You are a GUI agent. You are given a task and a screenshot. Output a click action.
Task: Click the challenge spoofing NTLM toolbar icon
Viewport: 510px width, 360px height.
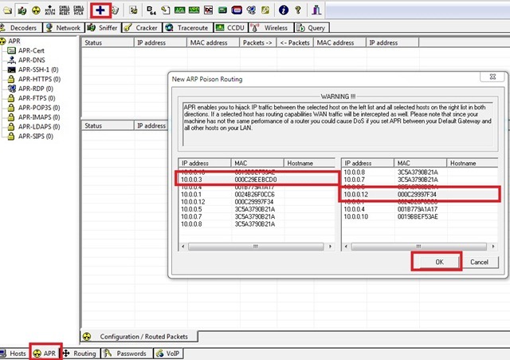point(78,10)
